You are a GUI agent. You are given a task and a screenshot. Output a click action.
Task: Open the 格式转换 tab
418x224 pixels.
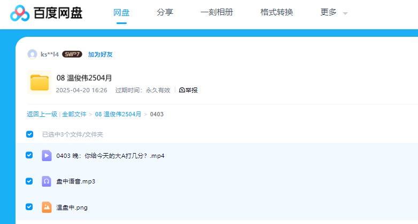point(276,12)
